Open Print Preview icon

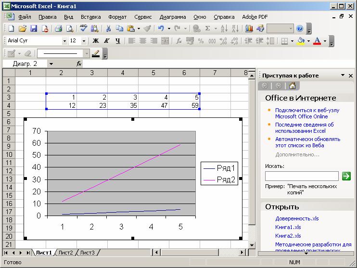click(70, 28)
